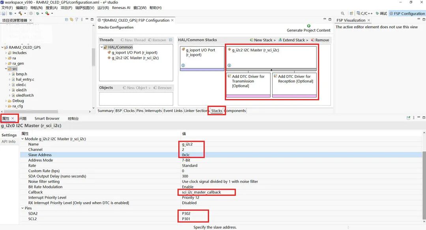426x230 pixels.
Task: Click the New Thread button
Action: pos(133,40)
